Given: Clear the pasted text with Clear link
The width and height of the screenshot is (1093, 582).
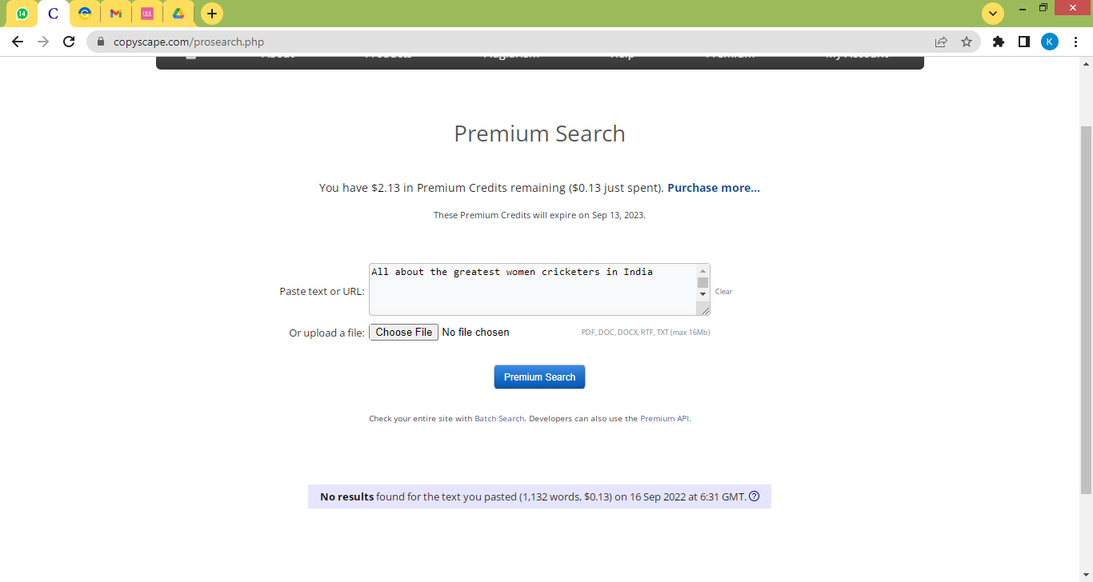Looking at the screenshot, I should (723, 292).
